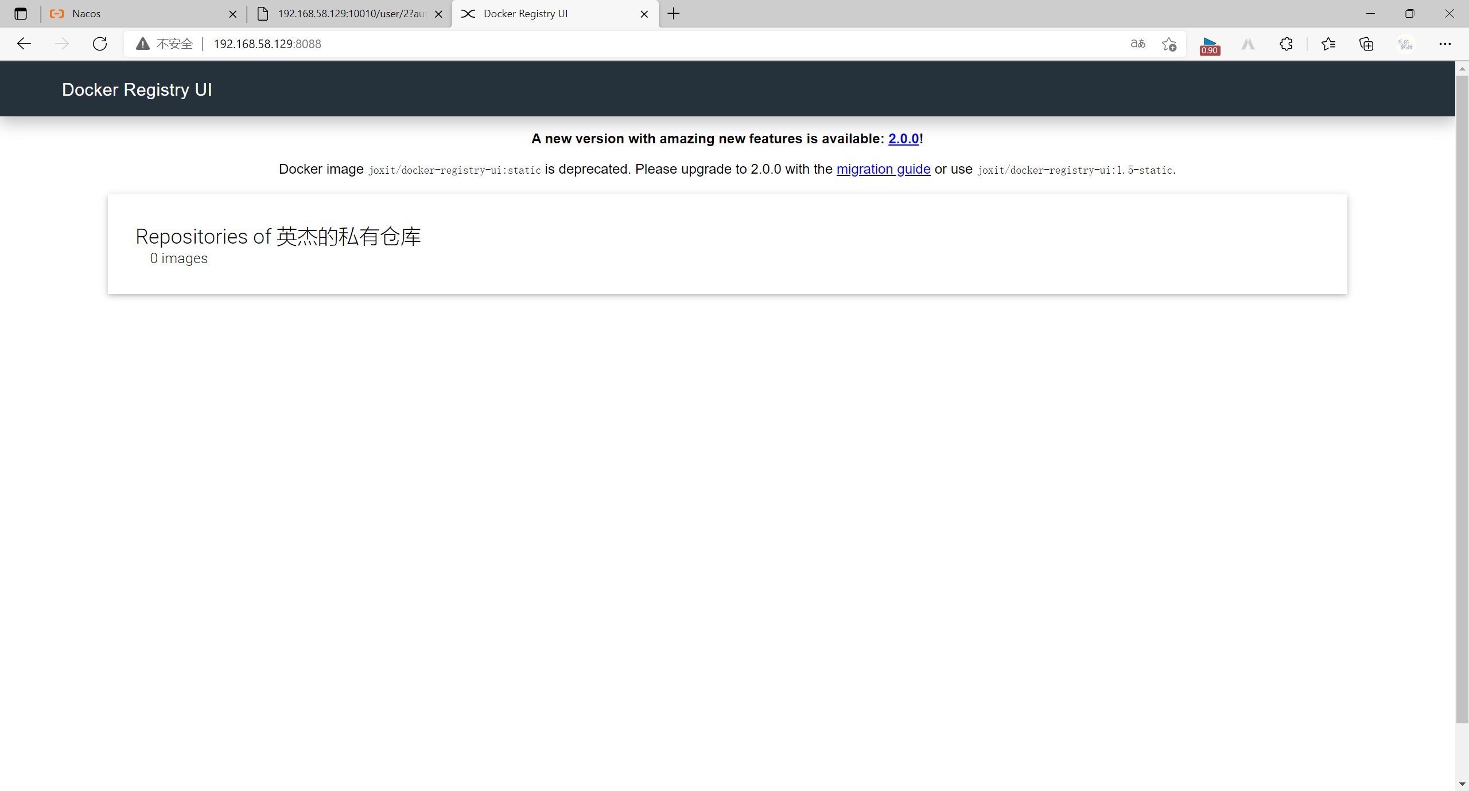Open the migration guide link
This screenshot has height=791, width=1469.
point(883,169)
